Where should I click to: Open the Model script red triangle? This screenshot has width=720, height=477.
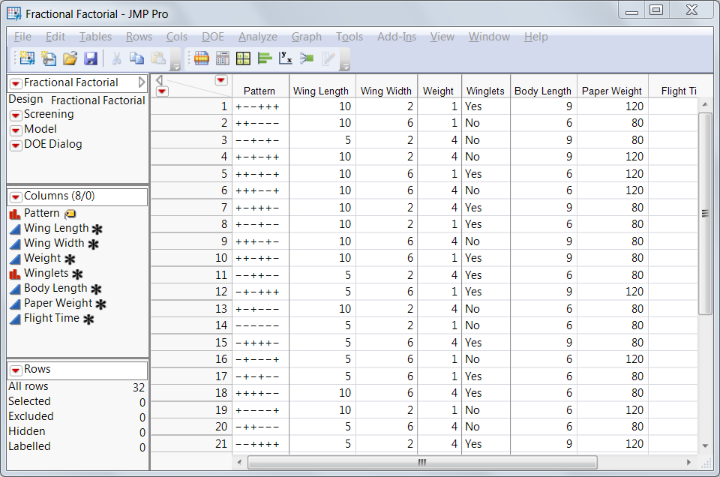point(16,130)
